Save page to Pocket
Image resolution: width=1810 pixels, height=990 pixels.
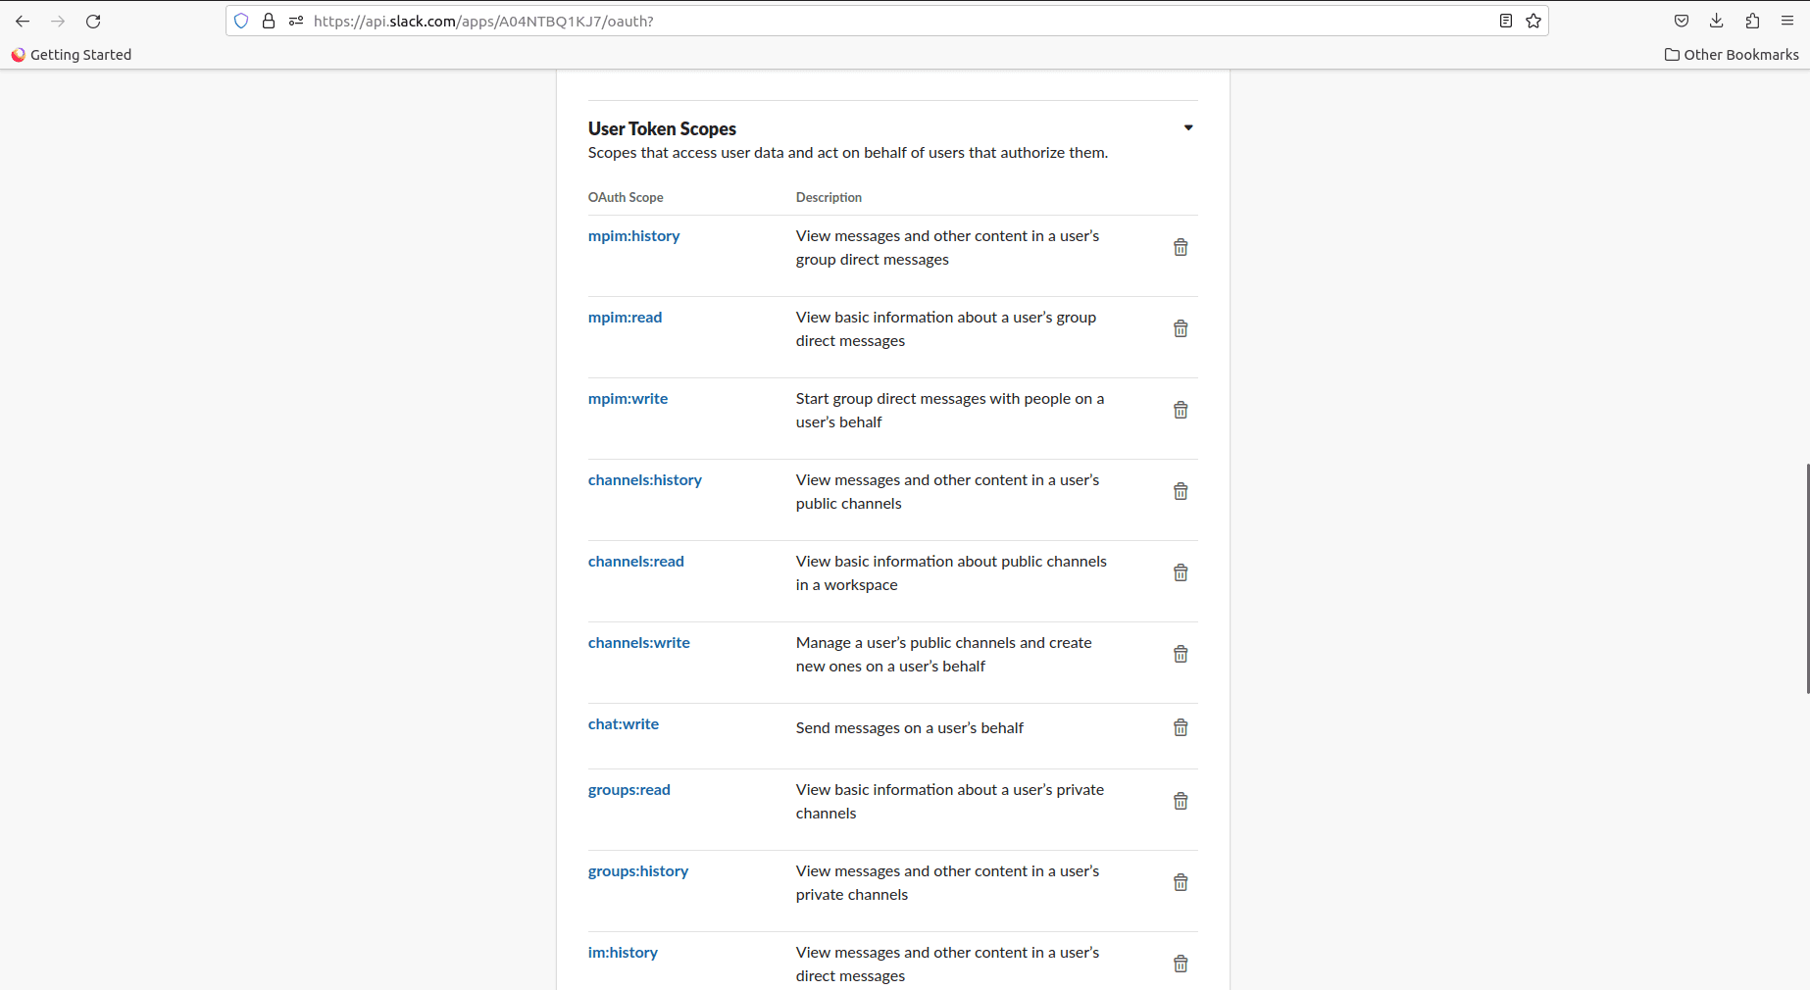[1681, 21]
